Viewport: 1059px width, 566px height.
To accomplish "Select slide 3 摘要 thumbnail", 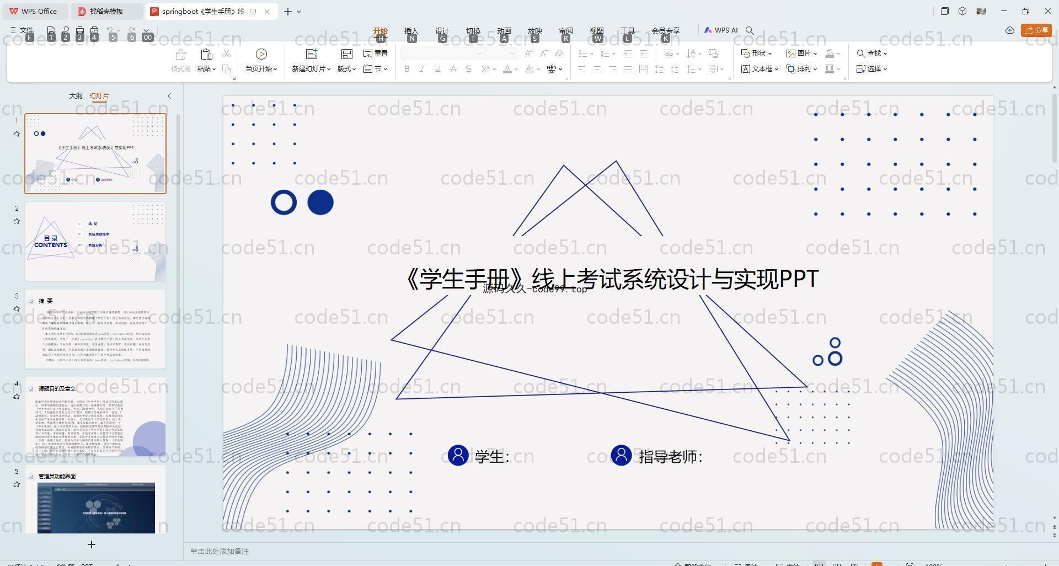I will point(95,329).
